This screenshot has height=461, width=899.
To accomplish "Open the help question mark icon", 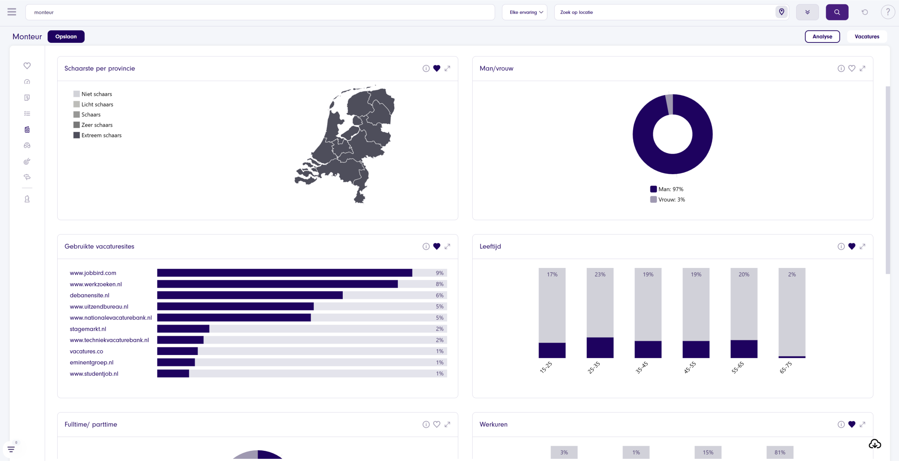I will click(887, 12).
